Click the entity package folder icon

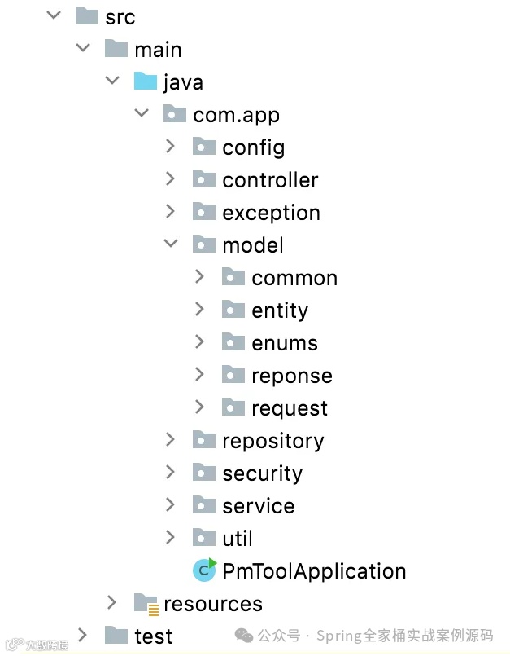(233, 310)
